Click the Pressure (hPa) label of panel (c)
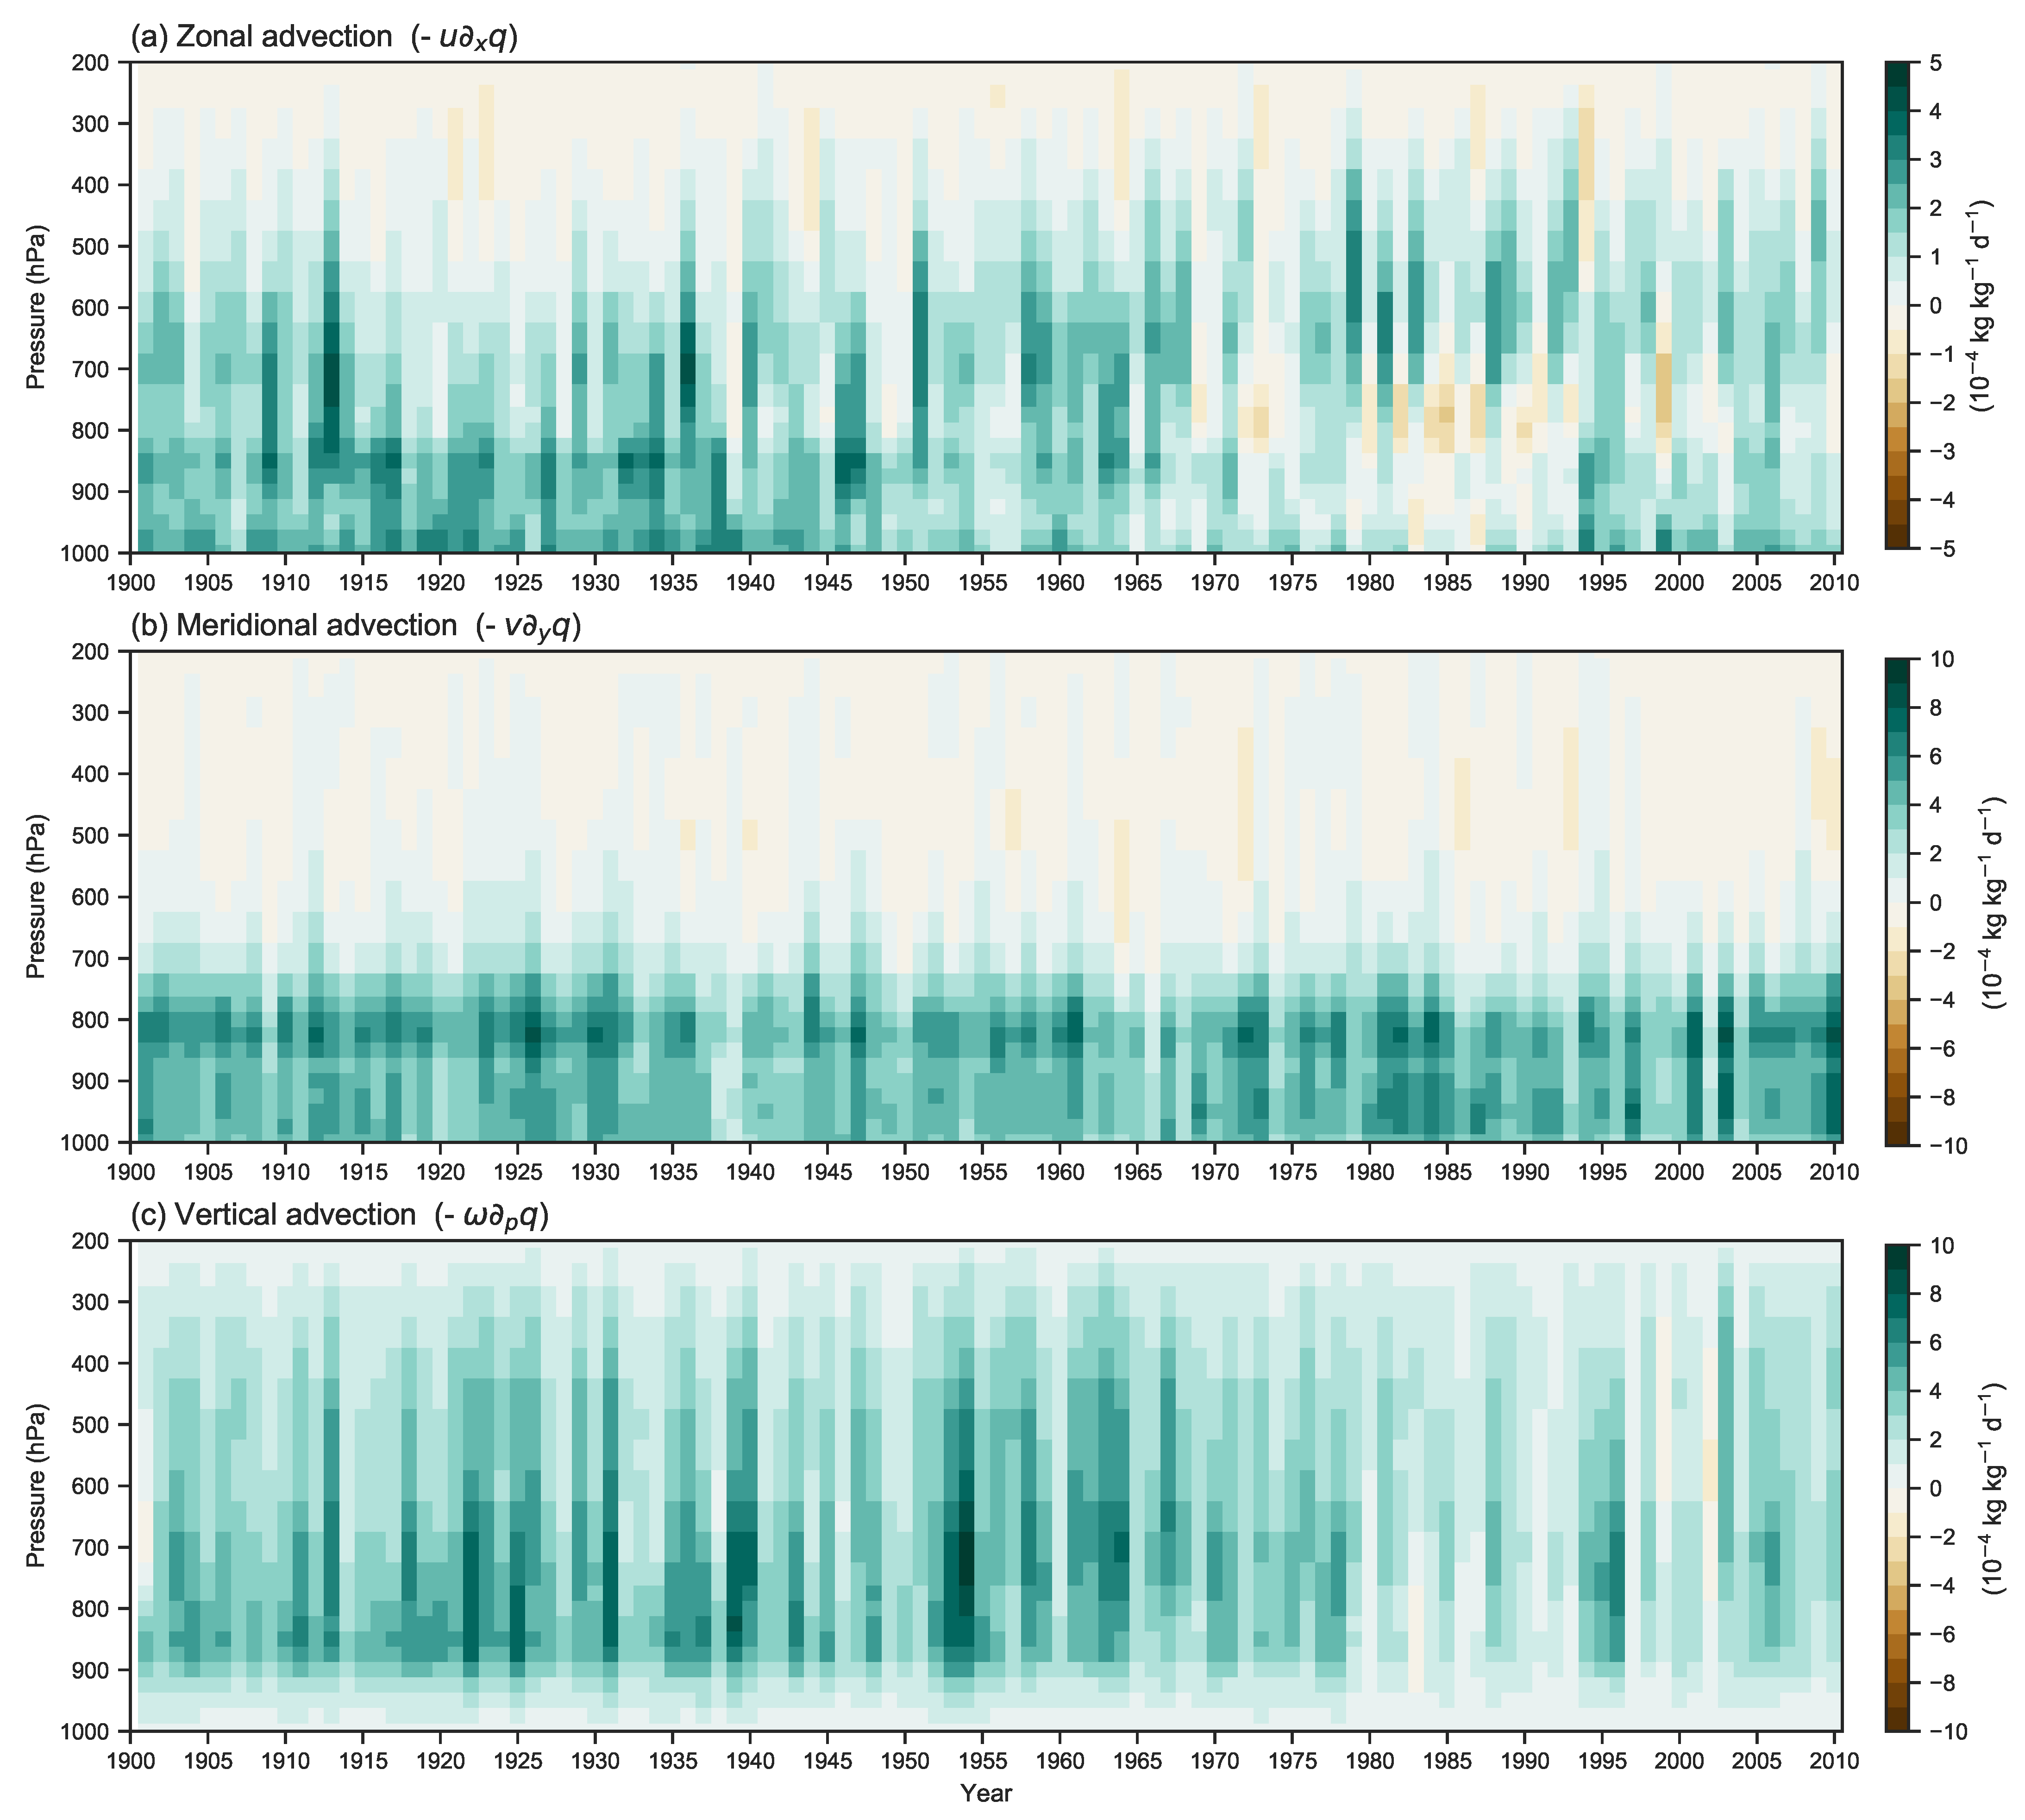Image resolution: width=2025 pixels, height=1820 pixels. [x=36, y=1486]
